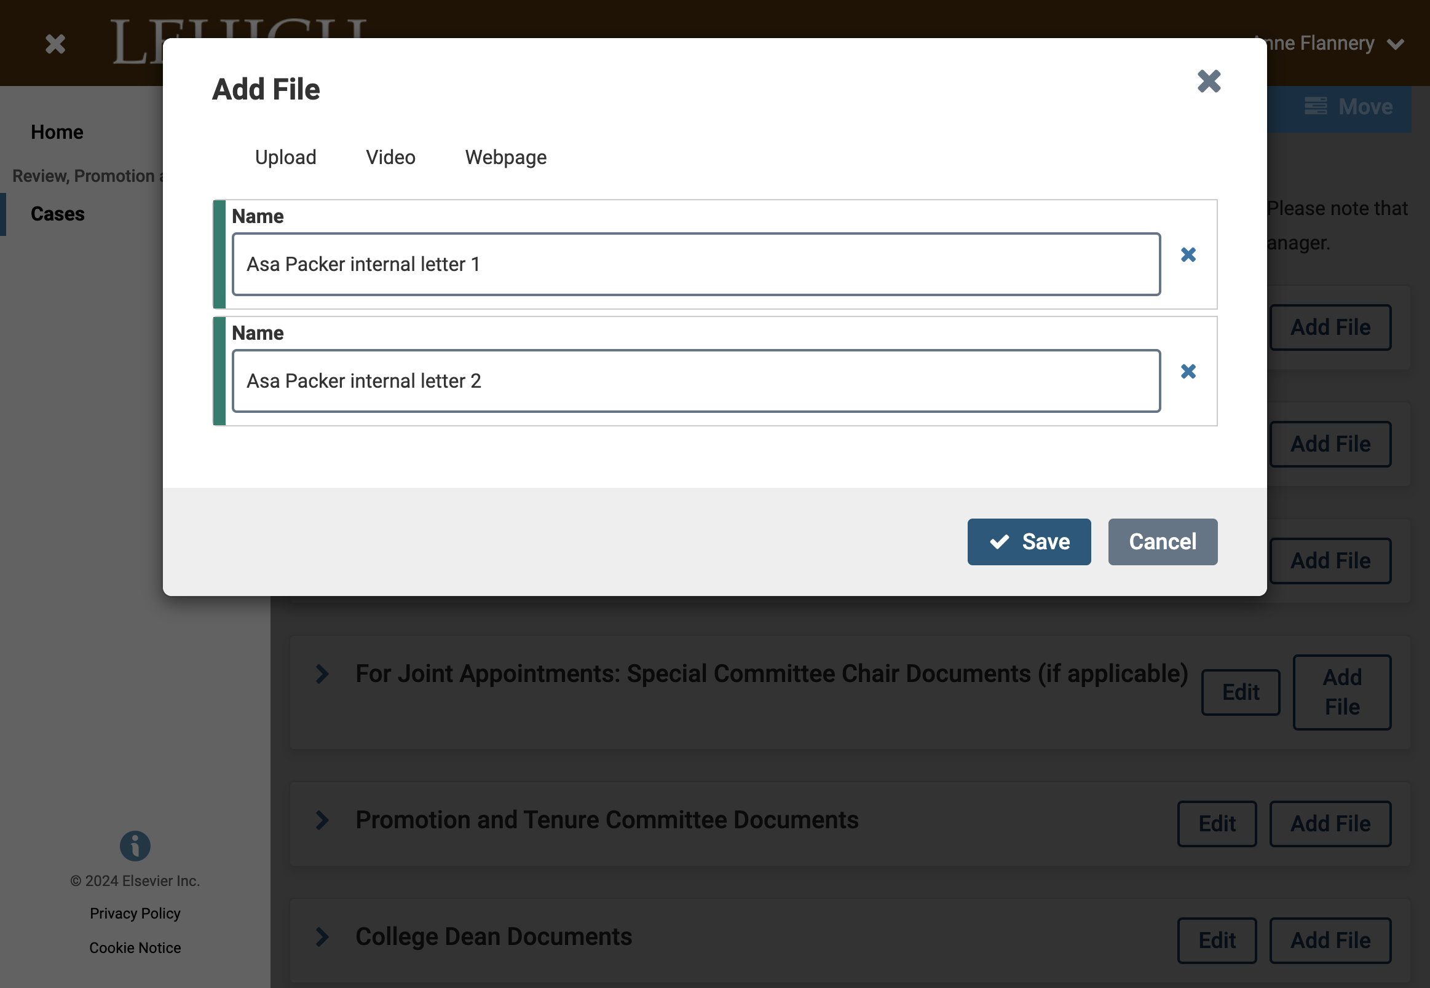The height and width of the screenshot is (988, 1430).
Task: Click the Review, Promotion sidebar heading
Action: coord(87,176)
